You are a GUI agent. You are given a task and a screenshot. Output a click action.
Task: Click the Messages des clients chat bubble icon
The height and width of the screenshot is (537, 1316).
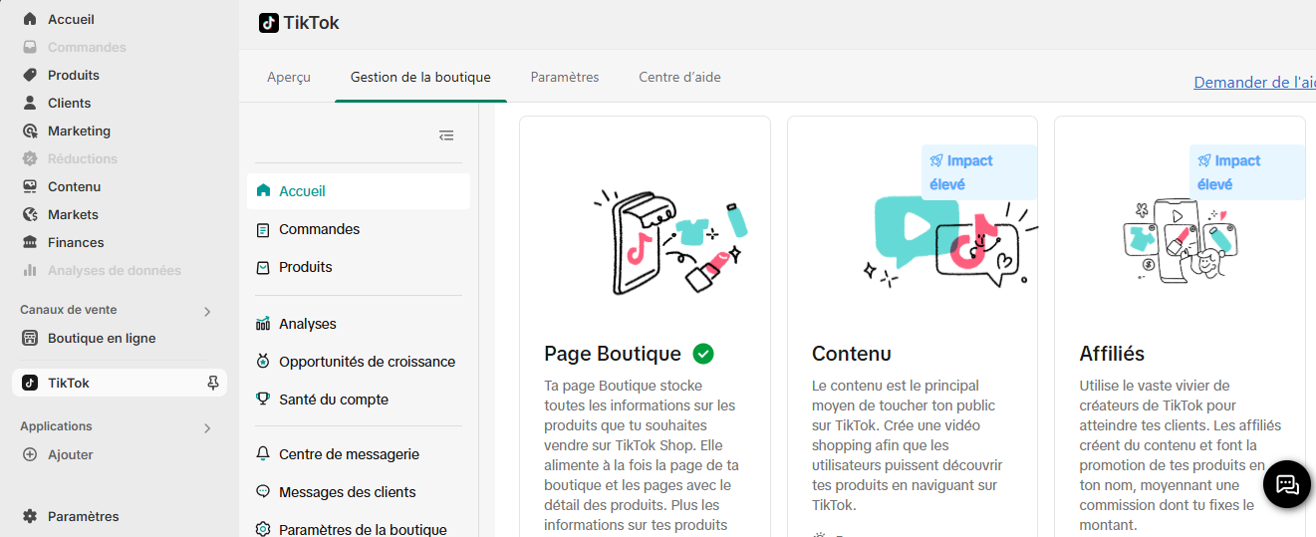(263, 491)
